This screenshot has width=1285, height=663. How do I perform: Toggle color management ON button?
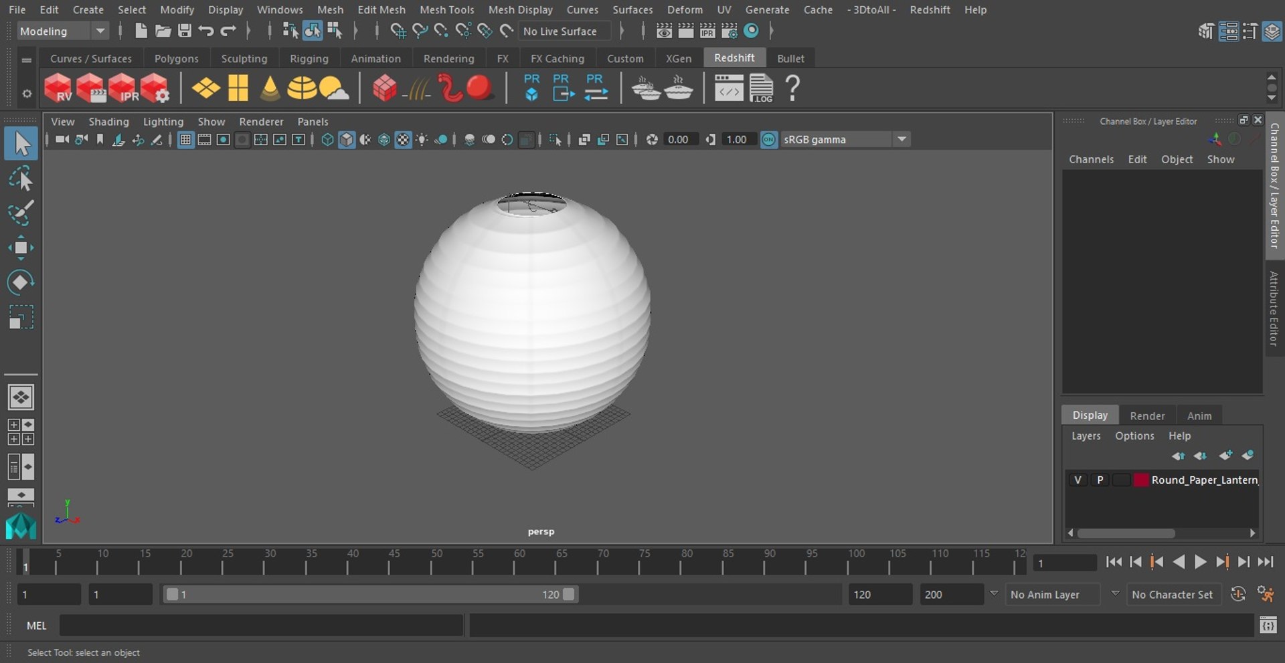(768, 139)
